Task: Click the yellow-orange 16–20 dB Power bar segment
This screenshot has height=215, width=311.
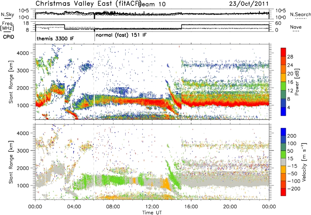Action: click(x=283, y=77)
